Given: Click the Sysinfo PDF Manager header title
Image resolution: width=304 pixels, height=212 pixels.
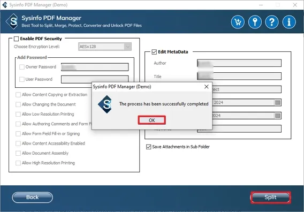Looking at the screenshot, I should click(x=51, y=18).
